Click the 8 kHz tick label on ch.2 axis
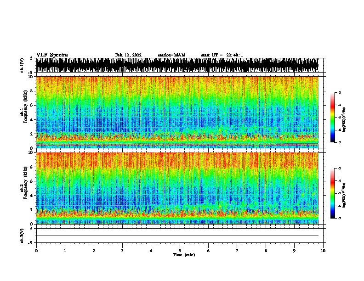The width and height of the screenshot is (364, 281). tap(32, 167)
